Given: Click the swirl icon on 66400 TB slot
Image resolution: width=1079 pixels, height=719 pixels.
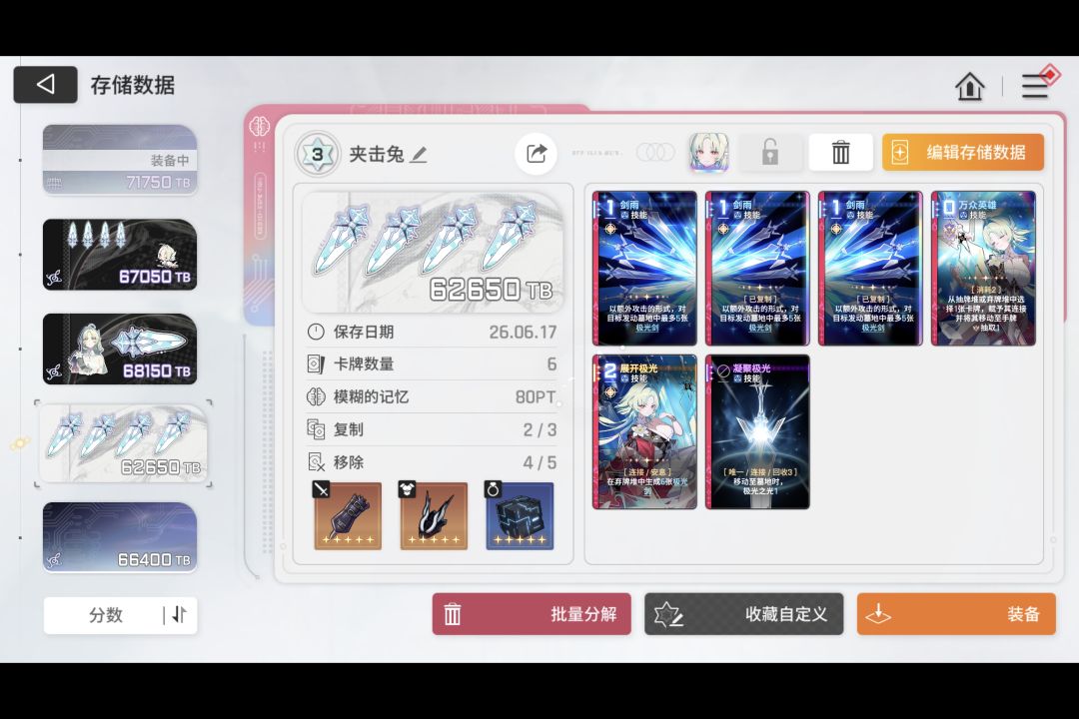Looking at the screenshot, I should (54, 561).
